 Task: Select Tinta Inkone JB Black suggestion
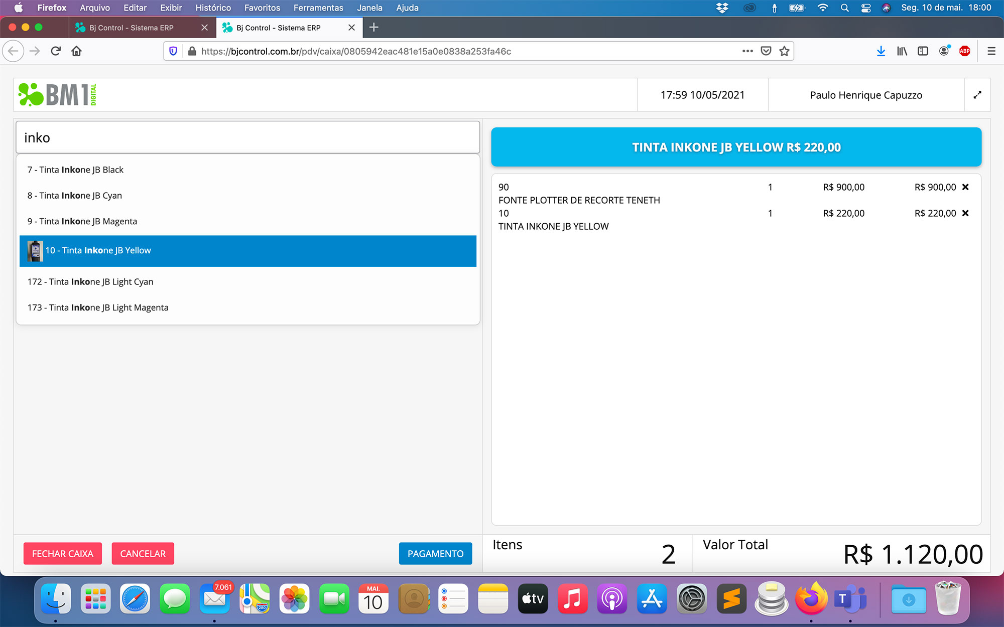click(x=75, y=170)
